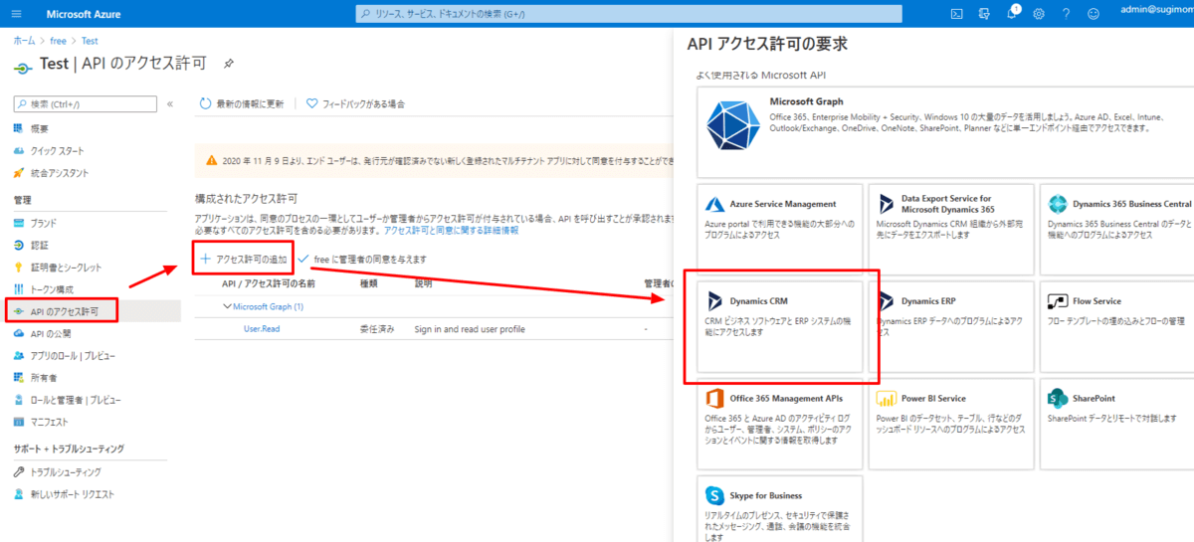Click the 説明 column header
This screenshot has height=542, width=1194.
[x=424, y=283]
